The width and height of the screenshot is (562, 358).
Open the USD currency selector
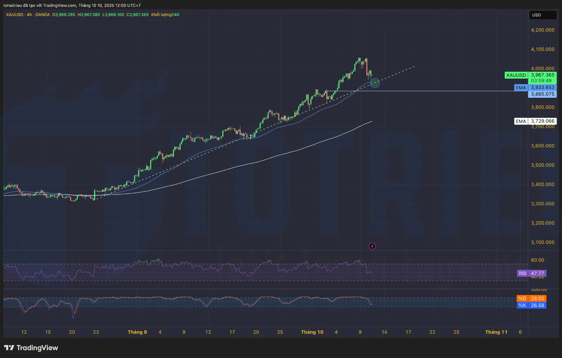click(x=542, y=15)
